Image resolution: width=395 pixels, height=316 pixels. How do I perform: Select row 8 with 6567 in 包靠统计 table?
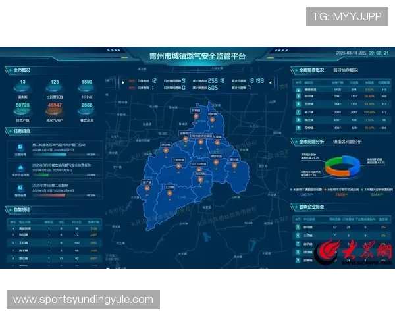(x=55, y=259)
